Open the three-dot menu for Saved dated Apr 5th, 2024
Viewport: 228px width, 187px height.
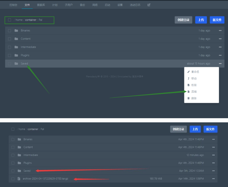[x=213, y=171]
